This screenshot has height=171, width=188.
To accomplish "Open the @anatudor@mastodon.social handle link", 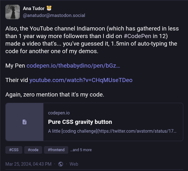I will (54, 15).
